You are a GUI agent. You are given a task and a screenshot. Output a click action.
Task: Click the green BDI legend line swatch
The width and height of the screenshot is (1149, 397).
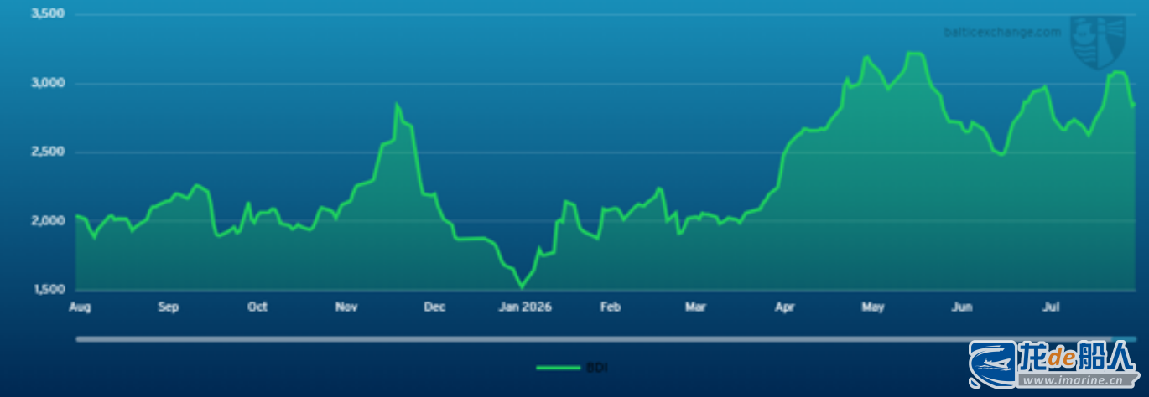559,369
